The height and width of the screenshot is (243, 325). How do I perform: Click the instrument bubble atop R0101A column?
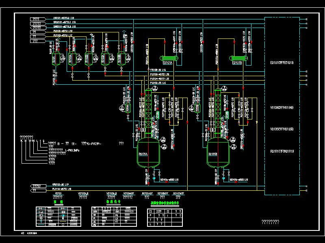pyautogui.click(x=155, y=89)
